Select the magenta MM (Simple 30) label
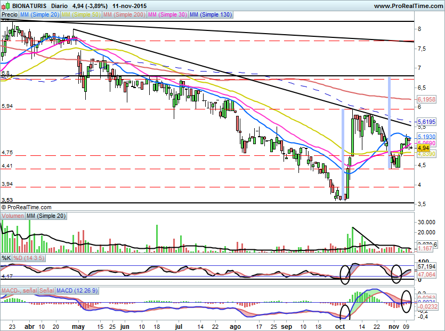The width and height of the screenshot is (445, 331). 166,15
